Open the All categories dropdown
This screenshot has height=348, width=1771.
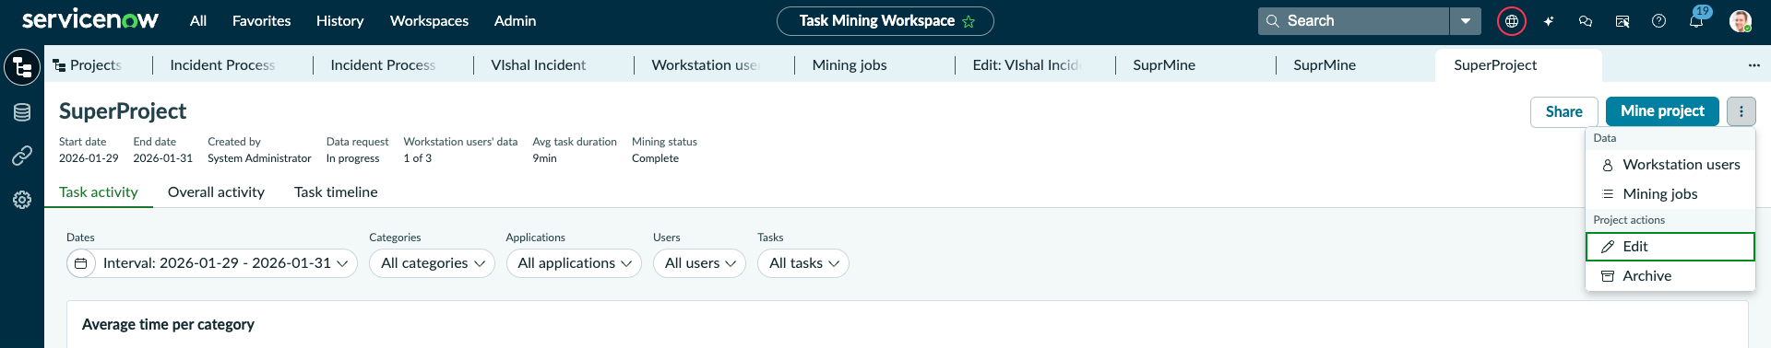(432, 263)
